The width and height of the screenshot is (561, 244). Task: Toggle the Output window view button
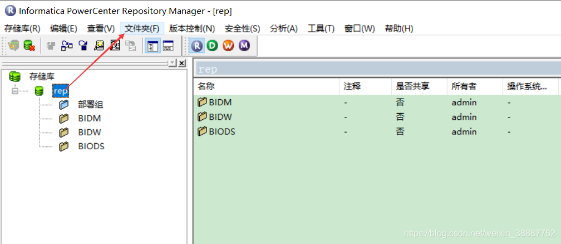click(168, 46)
